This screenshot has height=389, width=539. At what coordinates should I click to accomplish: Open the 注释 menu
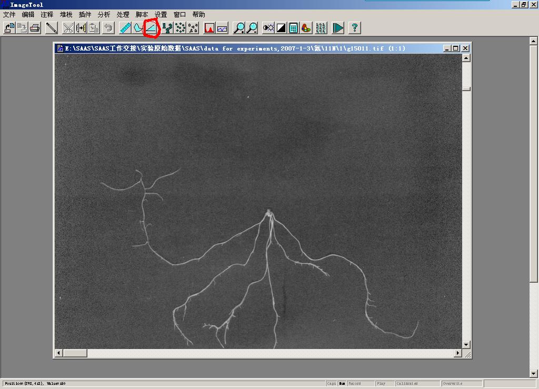[47, 14]
